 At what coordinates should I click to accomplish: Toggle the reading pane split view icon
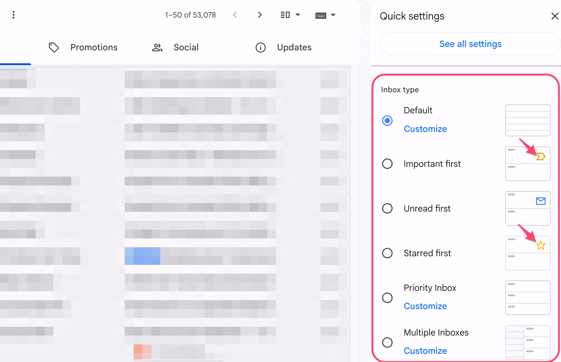[x=285, y=15]
